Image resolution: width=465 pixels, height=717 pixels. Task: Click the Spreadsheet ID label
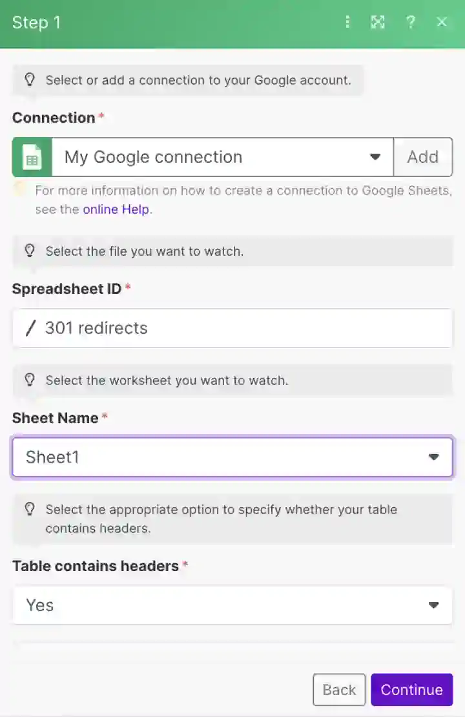[x=67, y=289]
